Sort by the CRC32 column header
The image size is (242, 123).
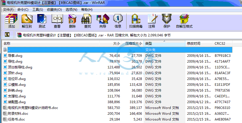[x=223, y=44]
